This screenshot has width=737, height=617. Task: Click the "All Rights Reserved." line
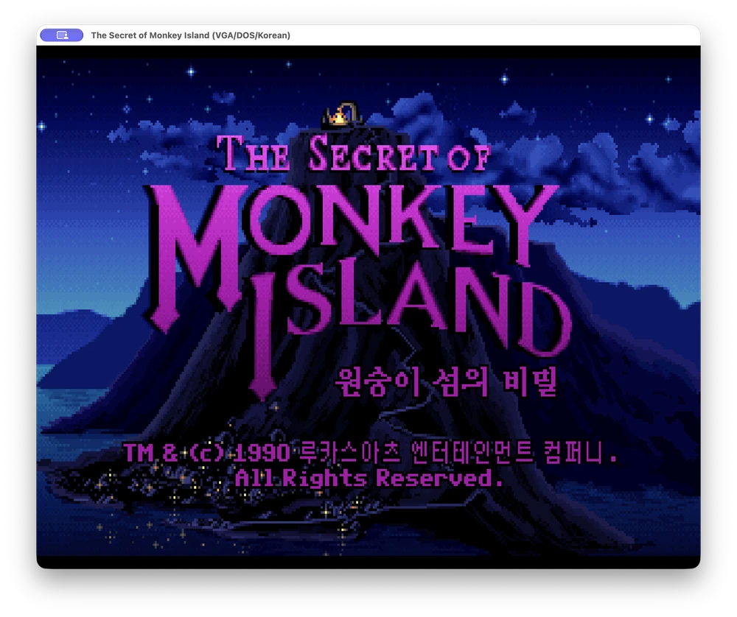point(369,479)
